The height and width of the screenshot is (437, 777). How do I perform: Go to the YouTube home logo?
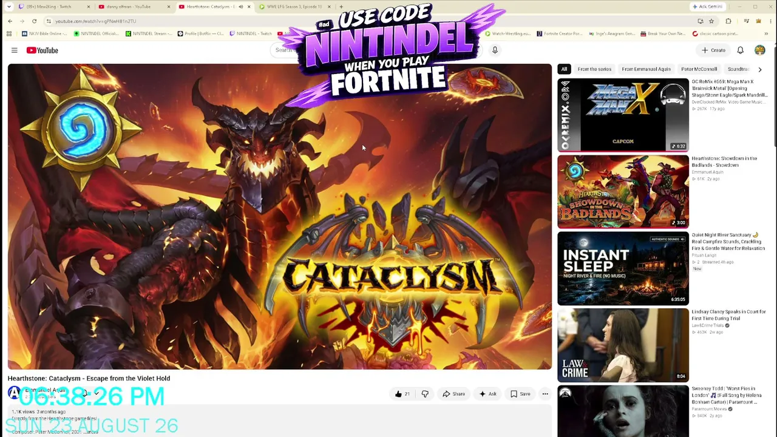click(42, 50)
